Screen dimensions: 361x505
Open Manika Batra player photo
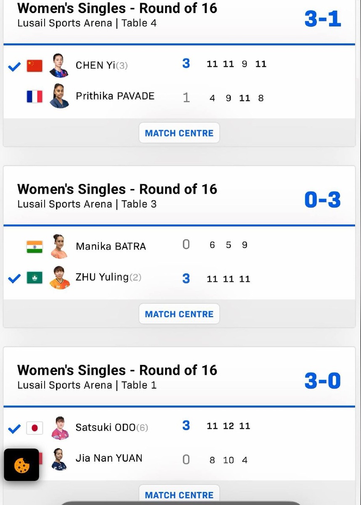(59, 246)
